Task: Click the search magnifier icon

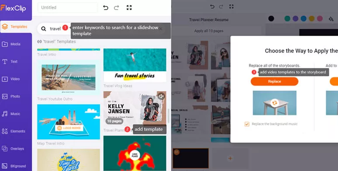Action: tap(44, 29)
